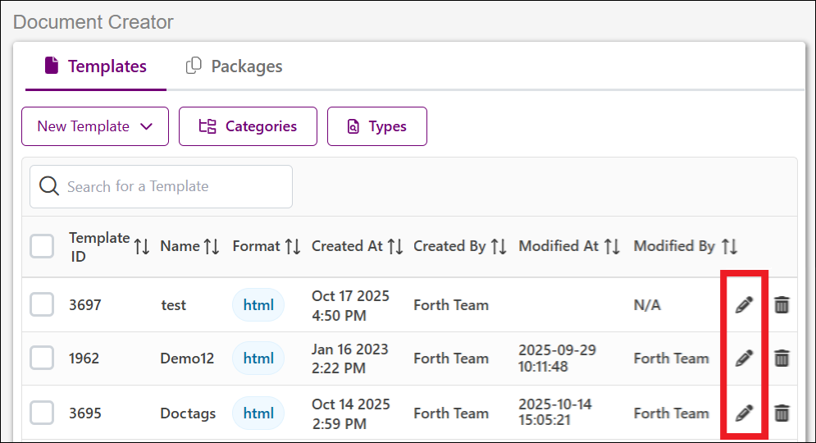The height and width of the screenshot is (443, 816).
Task: Open the New Template dropdown
Action: click(x=95, y=126)
